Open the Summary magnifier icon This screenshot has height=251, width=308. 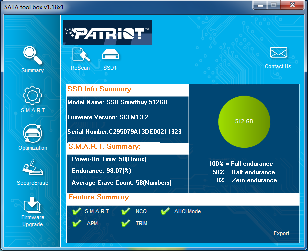pos(33,55)
